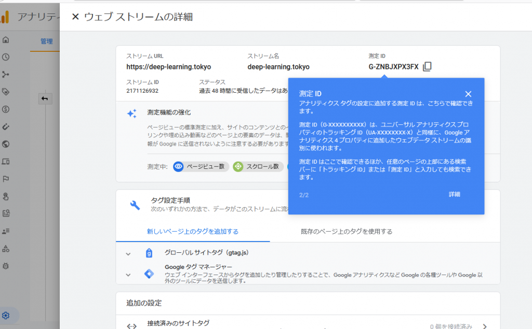
Task: Click the stream name deep-learning.tokyo
Action: (278, 67)
